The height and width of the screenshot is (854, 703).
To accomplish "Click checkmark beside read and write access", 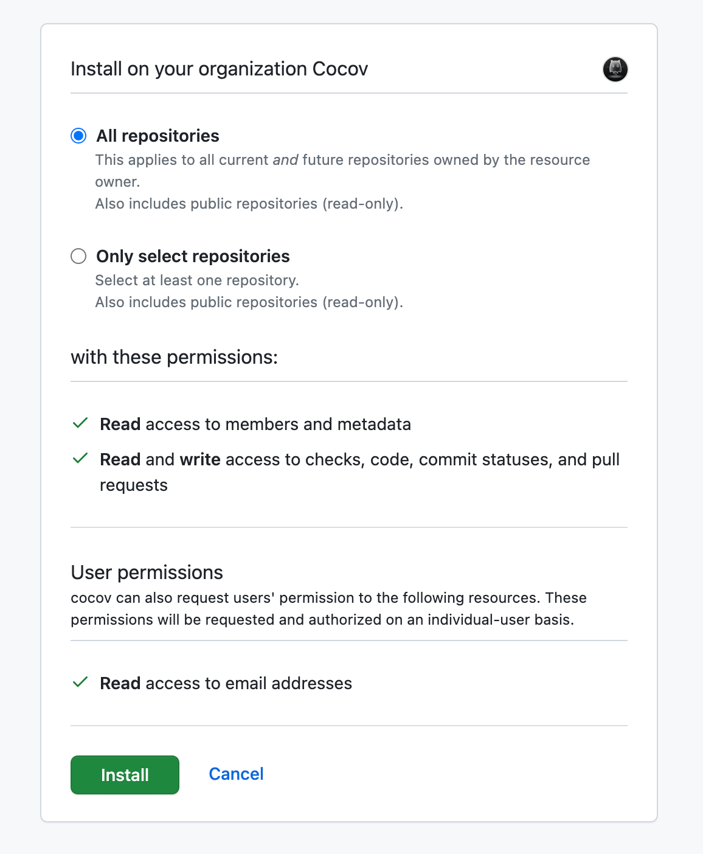I will pos(80,459).
